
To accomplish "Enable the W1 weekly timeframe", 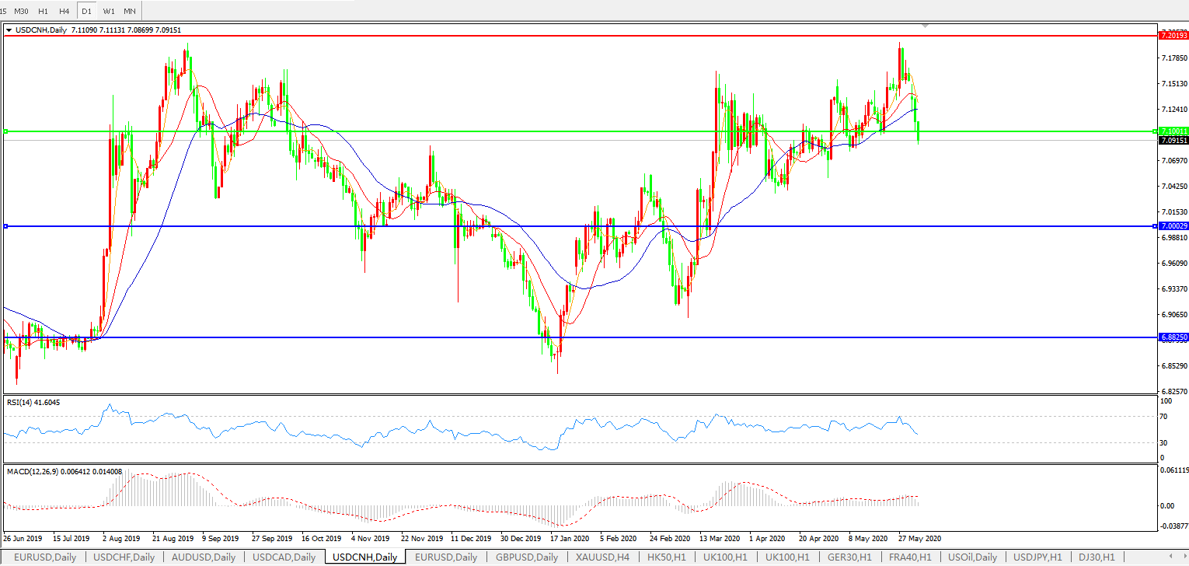I will pyautogui.click(x=108, y=11).
